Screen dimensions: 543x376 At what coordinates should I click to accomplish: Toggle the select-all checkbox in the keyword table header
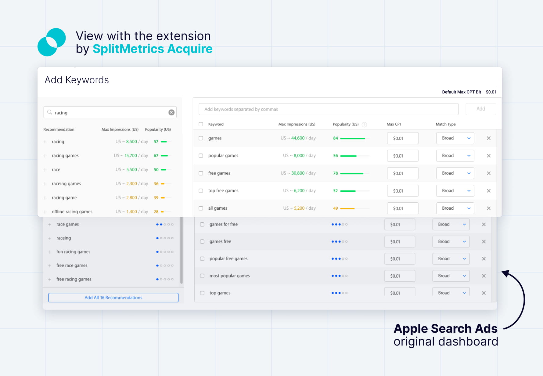click(201, 124)
